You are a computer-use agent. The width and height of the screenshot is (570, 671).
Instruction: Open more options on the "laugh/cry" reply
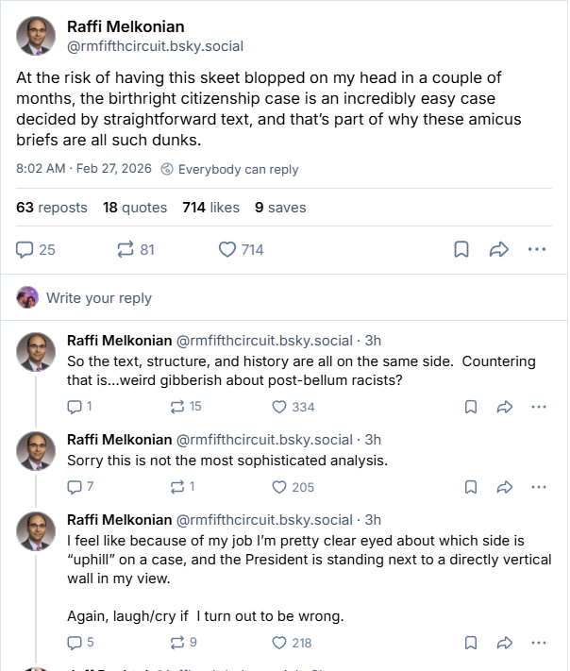click(x=539, y=643)
